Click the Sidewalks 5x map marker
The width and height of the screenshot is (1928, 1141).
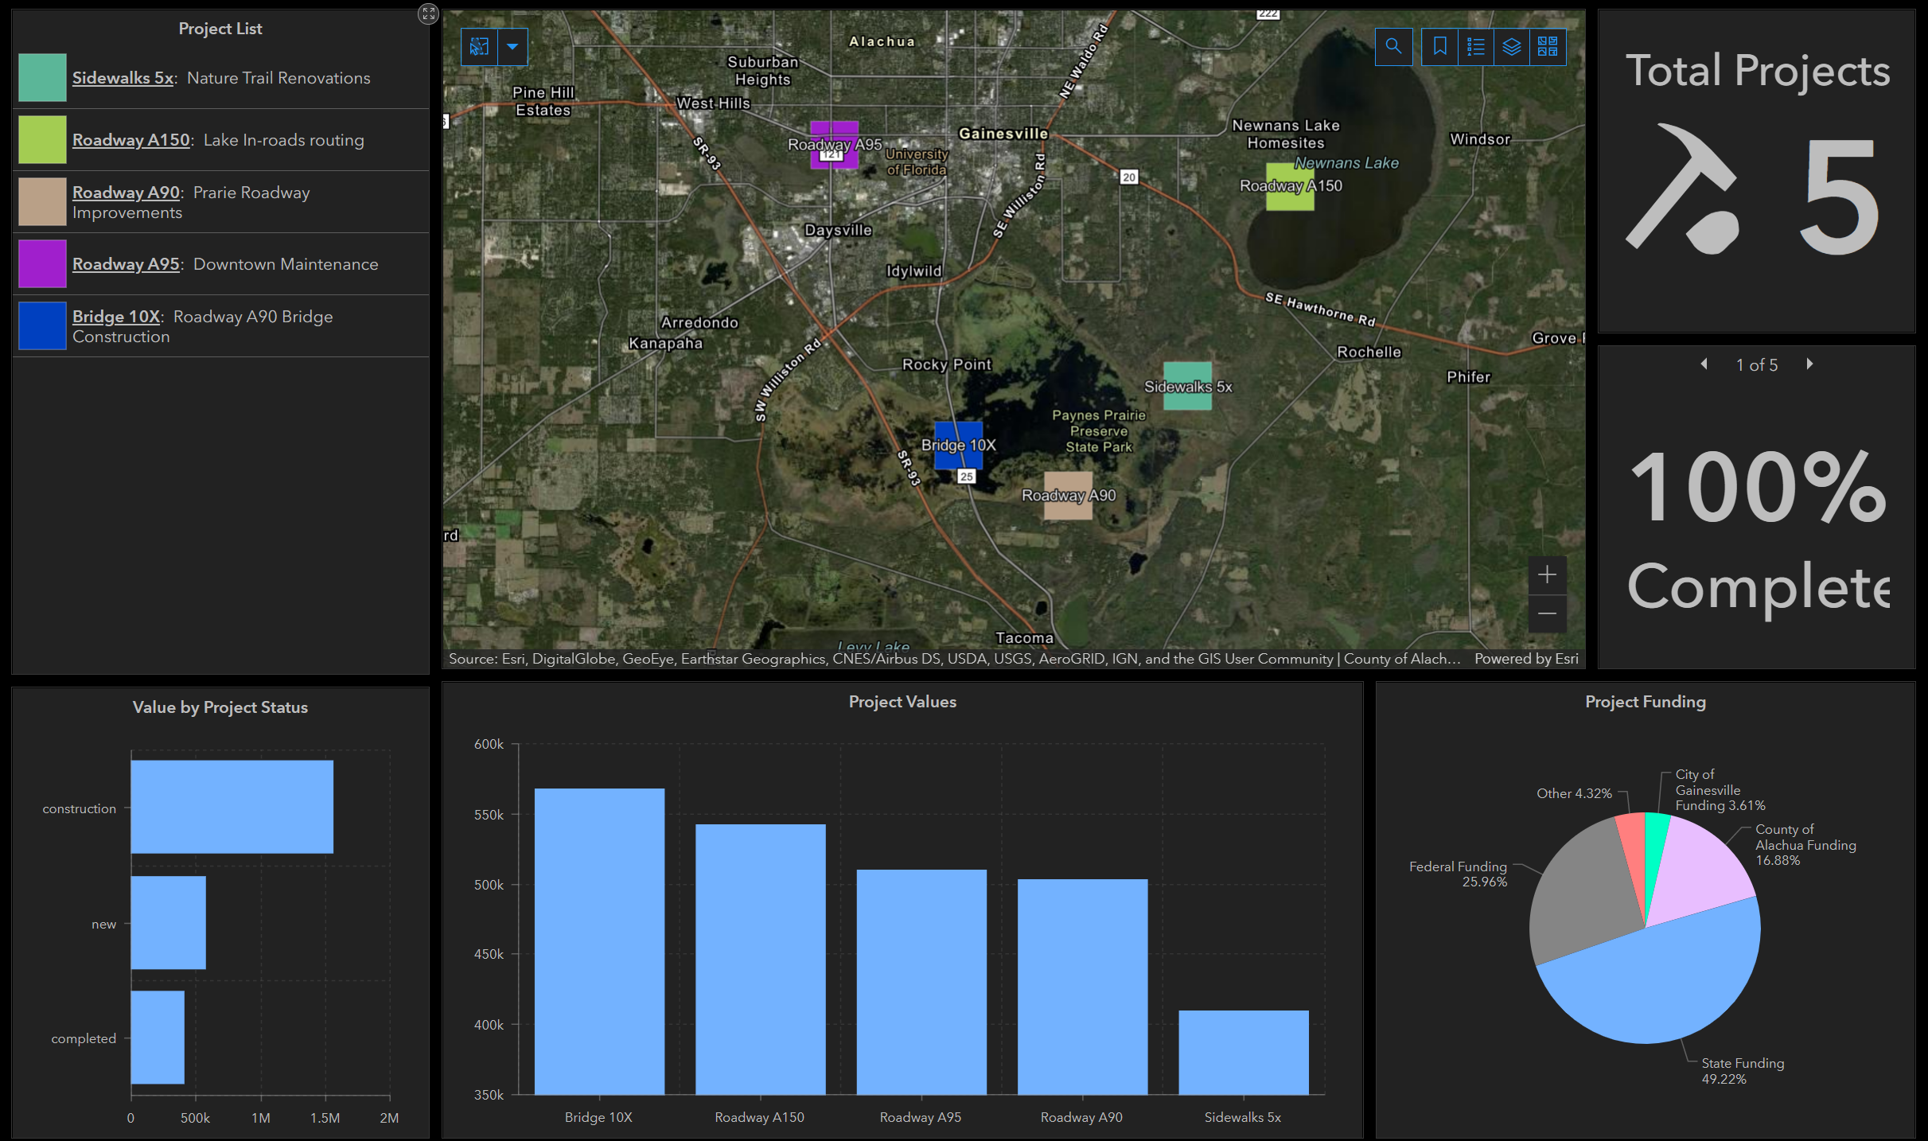click(1187, 386)
